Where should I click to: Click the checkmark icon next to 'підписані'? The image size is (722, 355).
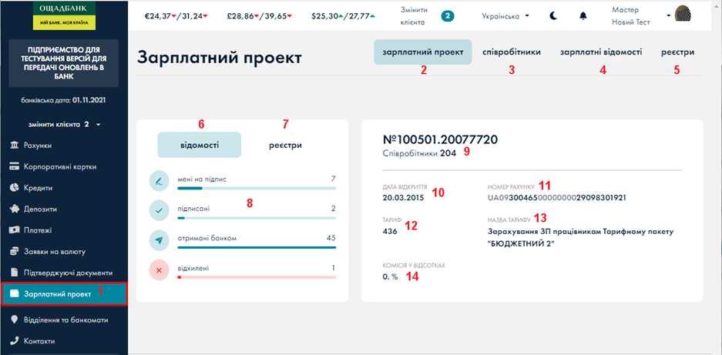tap(160, 211)
